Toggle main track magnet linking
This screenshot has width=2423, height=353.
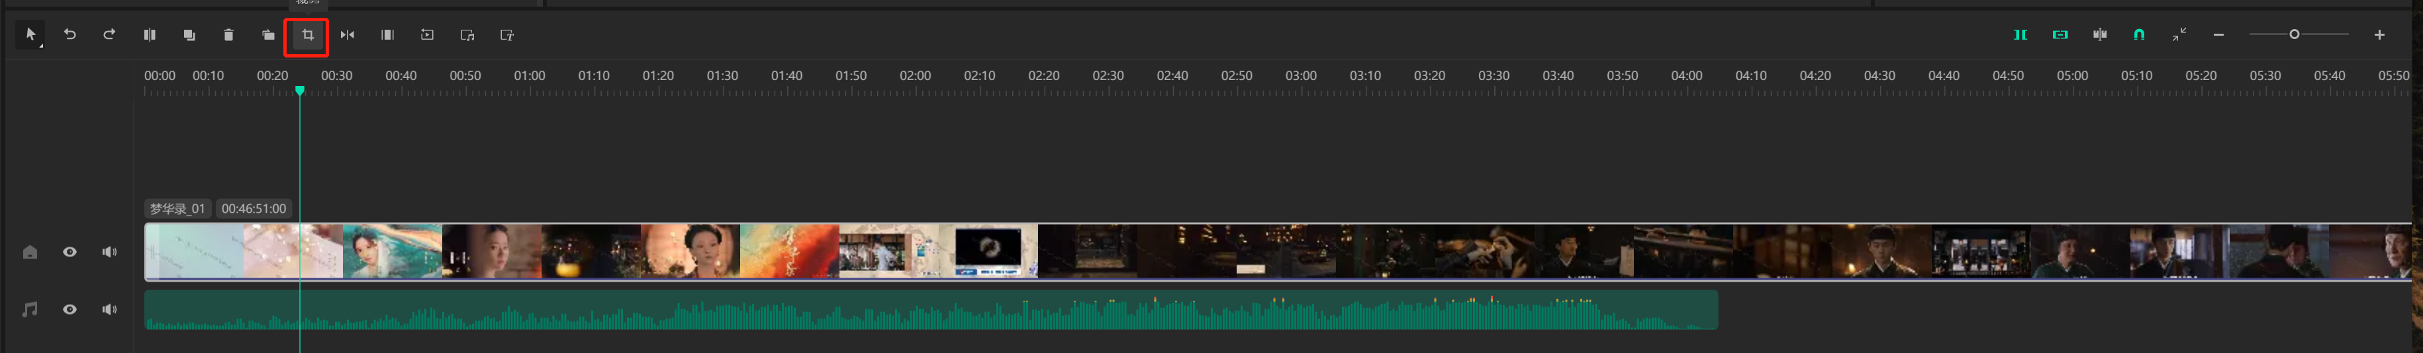pyautogui.click(x=2019, y=35)
